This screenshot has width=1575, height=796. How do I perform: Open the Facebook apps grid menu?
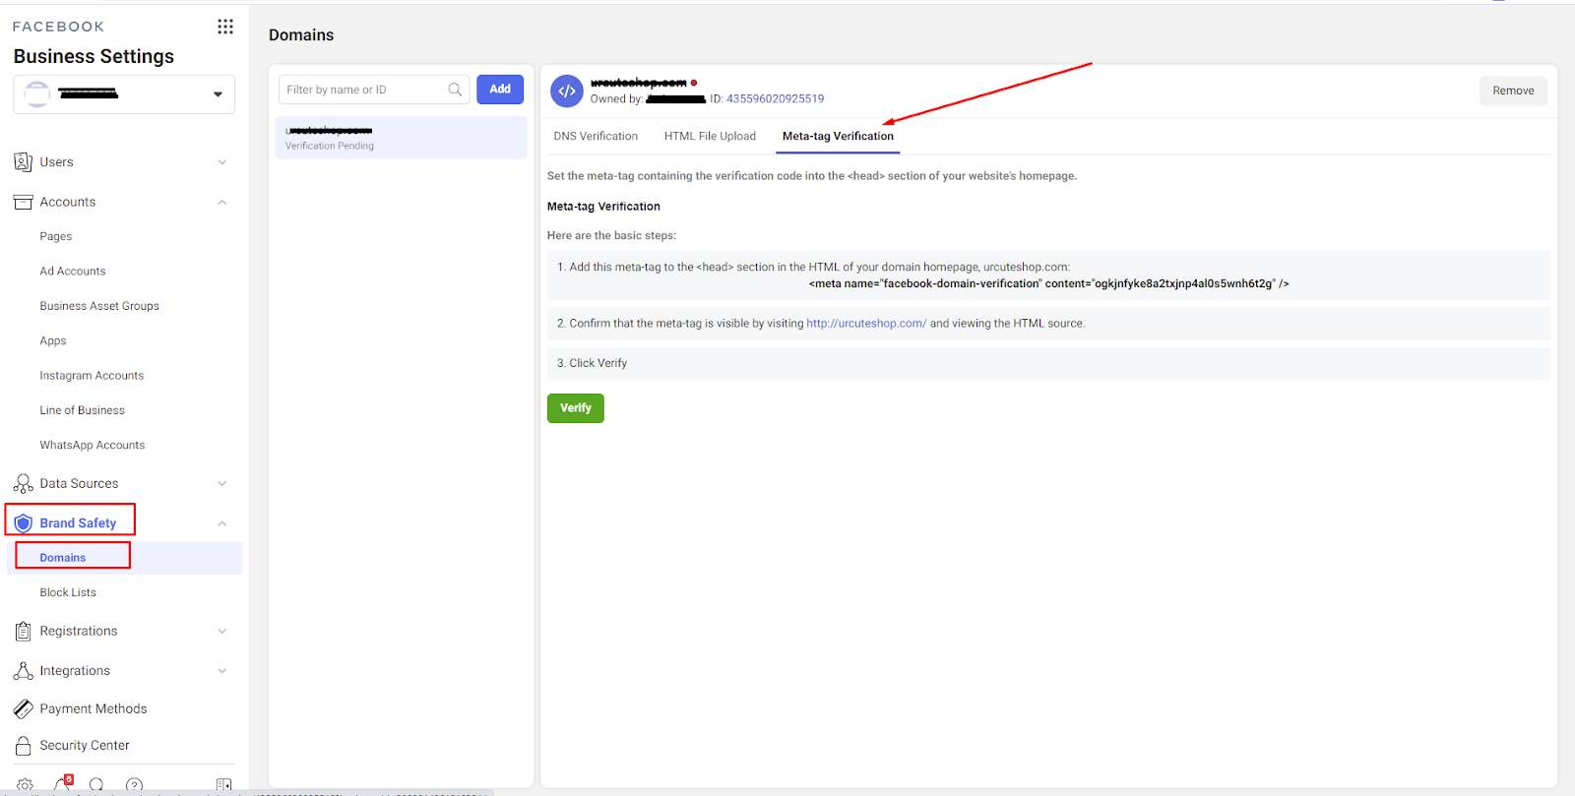coord(225,27)
